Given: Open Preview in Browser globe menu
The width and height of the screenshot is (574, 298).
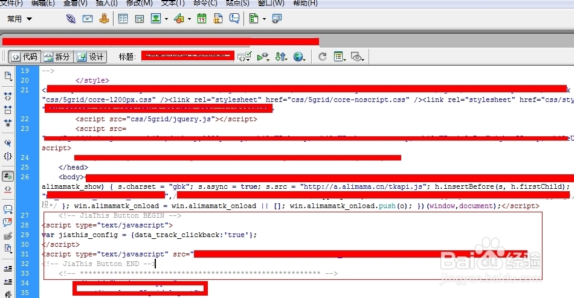Looking at the screenshot, I should tap(300, 57).
